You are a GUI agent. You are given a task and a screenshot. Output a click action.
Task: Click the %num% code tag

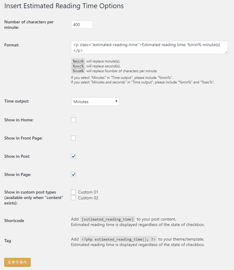tap(78, 71)
